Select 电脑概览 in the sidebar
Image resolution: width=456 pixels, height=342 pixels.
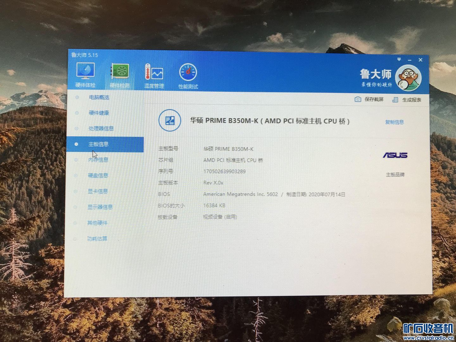(x=99, y=97)
